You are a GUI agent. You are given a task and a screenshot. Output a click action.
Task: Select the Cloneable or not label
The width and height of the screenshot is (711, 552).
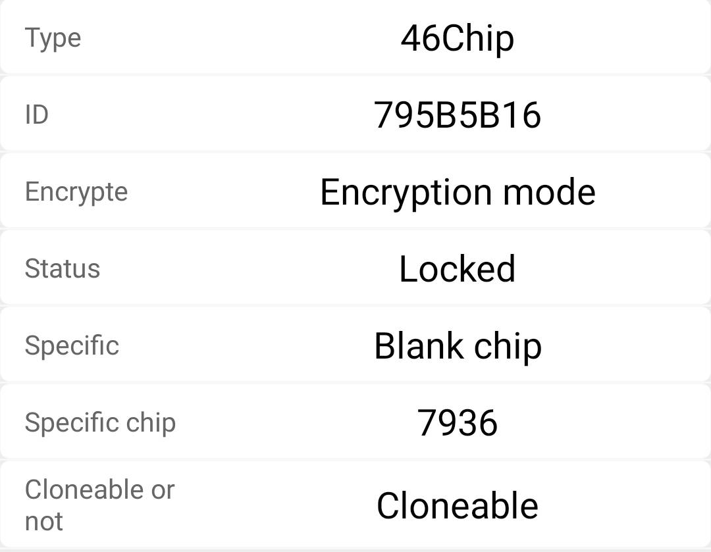[100, 505]
